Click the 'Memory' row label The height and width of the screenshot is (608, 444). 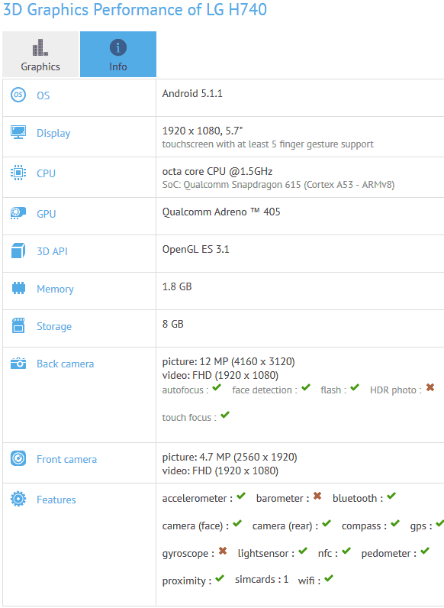coord(55,289)
